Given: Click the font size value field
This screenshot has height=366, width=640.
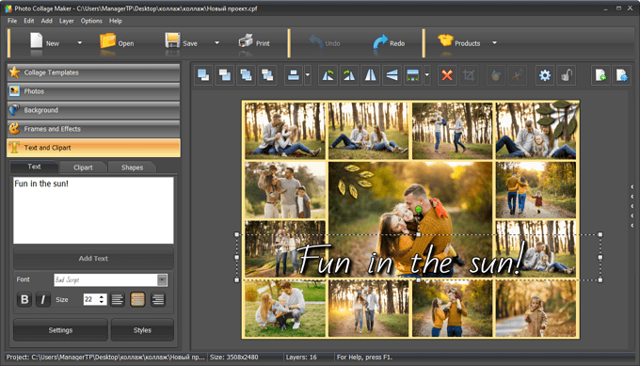Looking at the screenshot, I should tap(90, 299).
